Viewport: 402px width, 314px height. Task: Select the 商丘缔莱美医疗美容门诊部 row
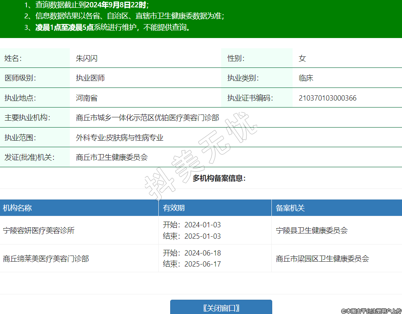(x=46, y=259)
